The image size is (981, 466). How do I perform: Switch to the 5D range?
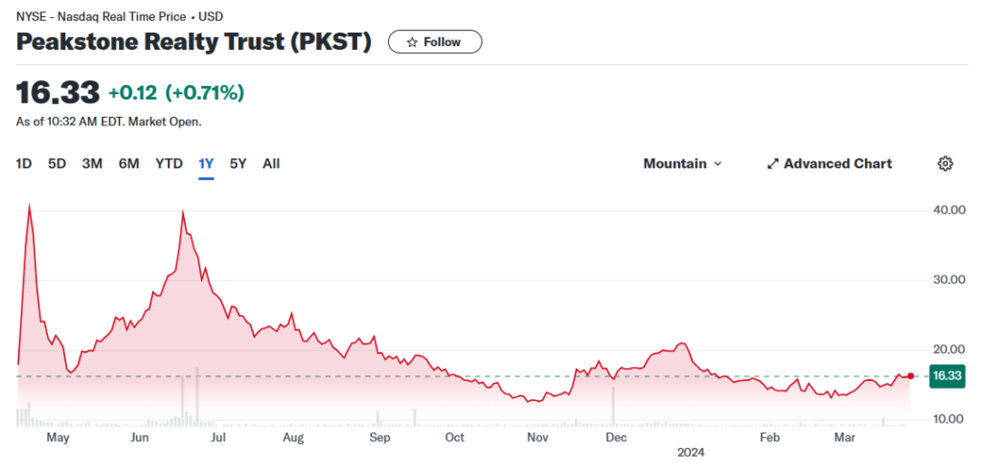(x=57, y=164)
